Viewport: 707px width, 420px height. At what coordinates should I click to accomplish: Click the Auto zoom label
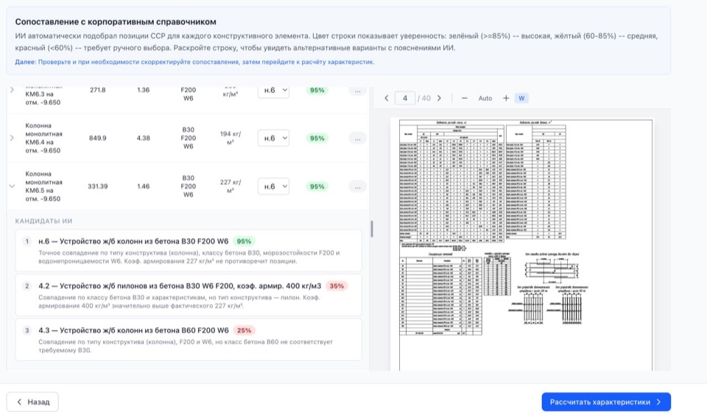point(485,98)
